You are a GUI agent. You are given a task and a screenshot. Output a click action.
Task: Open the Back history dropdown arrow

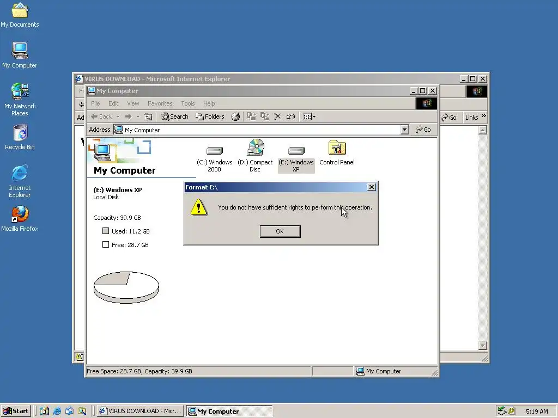[118, 116]
